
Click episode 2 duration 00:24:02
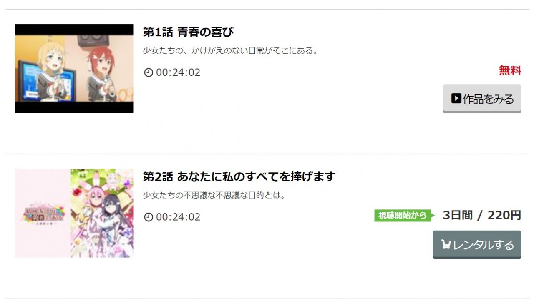click(178, 217)
